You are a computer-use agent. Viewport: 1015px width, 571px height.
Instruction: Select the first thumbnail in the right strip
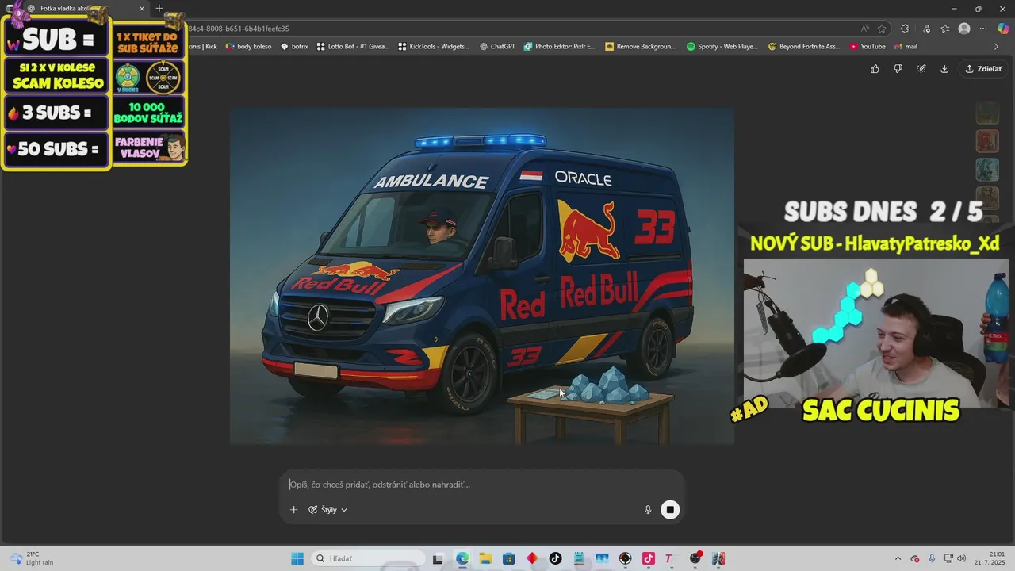tap(987, 113)
